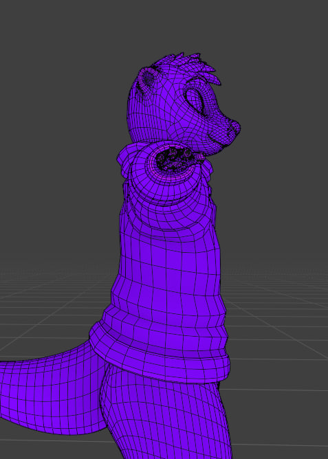328x459 pixels.
Task: Click the character's snout nose tip
Action: coord(234,128)
